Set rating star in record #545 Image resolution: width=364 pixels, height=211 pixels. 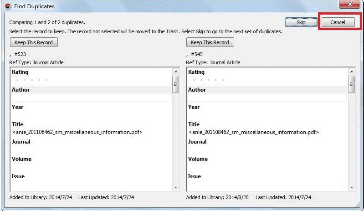click(x=208, y=80)
